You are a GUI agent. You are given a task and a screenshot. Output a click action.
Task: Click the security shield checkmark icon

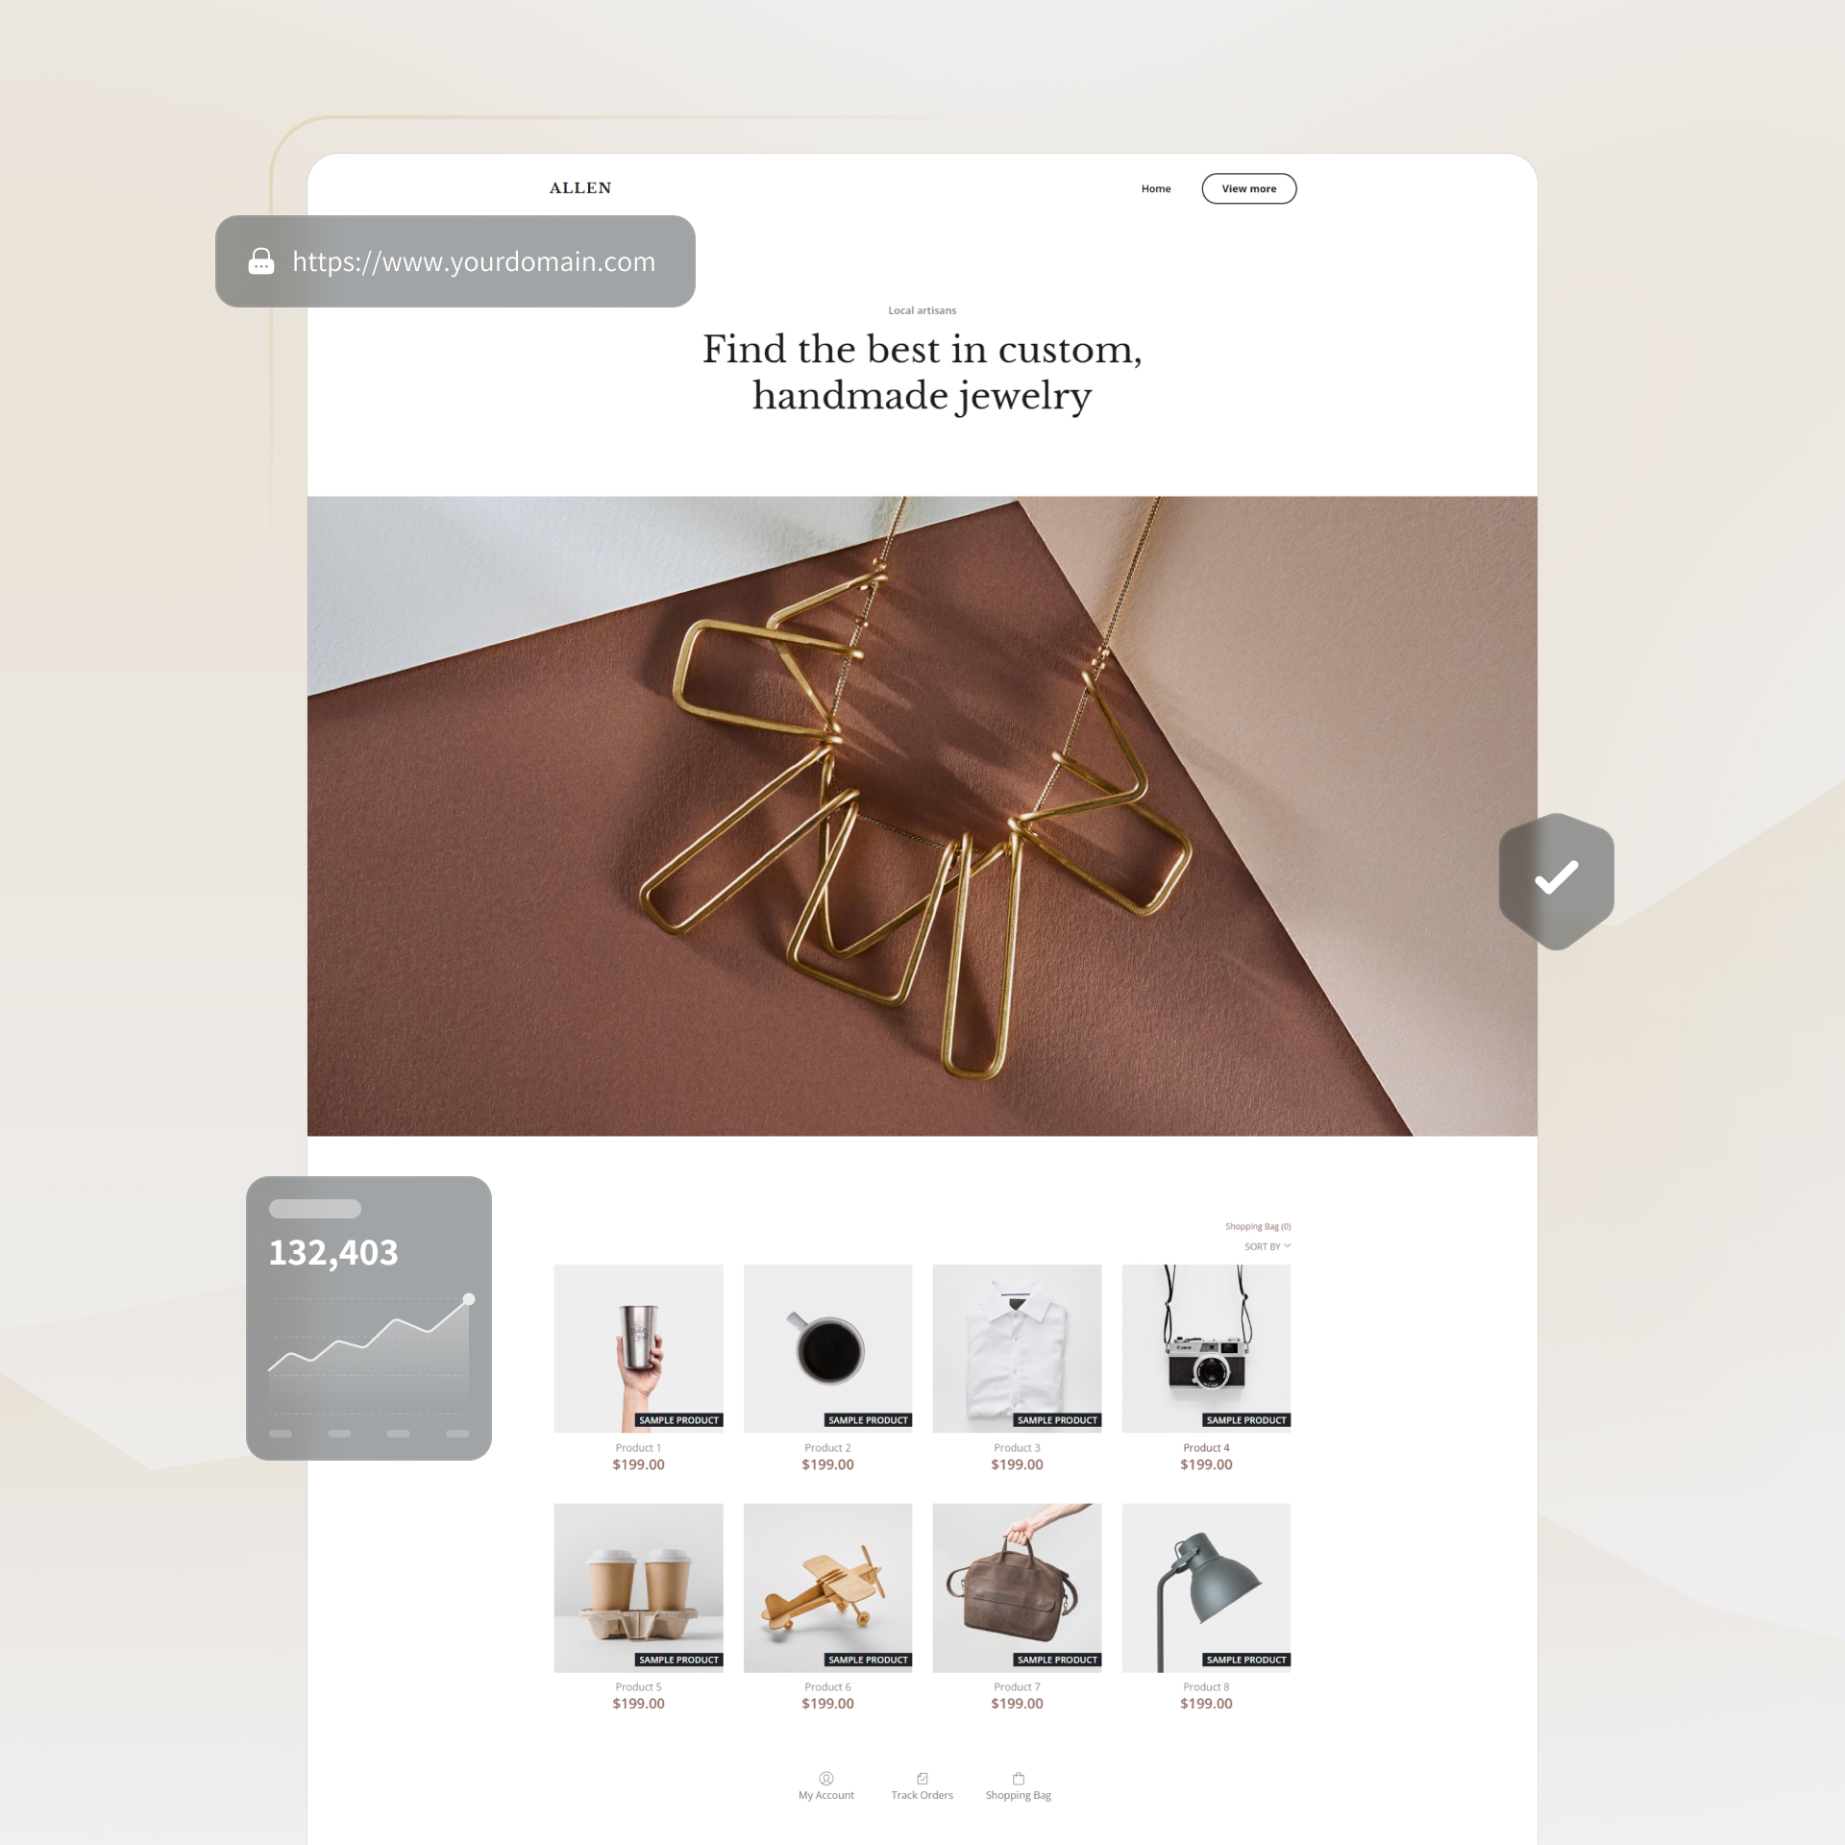point(1556,875)
